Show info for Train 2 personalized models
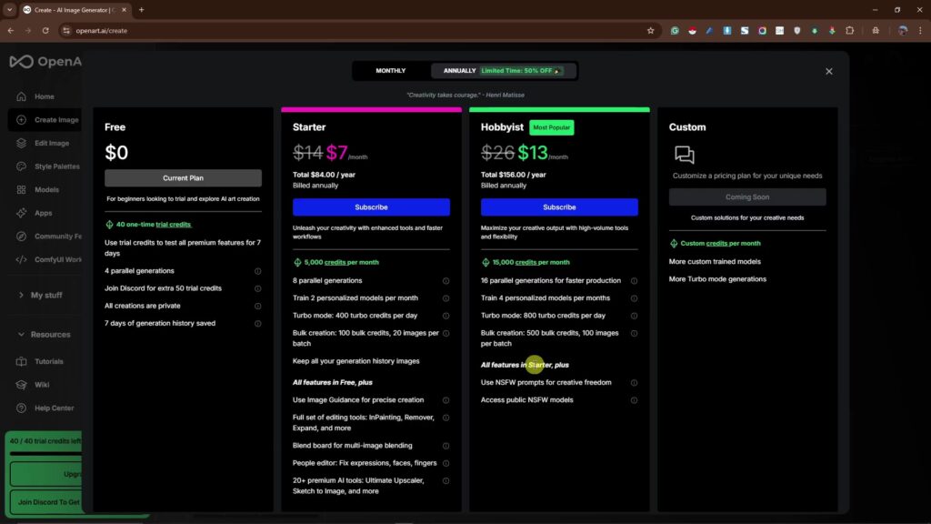 click(x=445, y=298)
